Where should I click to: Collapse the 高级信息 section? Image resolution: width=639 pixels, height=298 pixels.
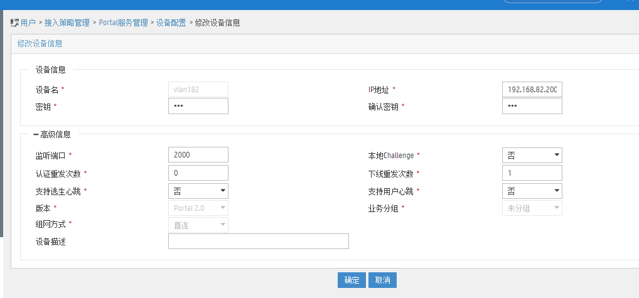click(36, 134)
